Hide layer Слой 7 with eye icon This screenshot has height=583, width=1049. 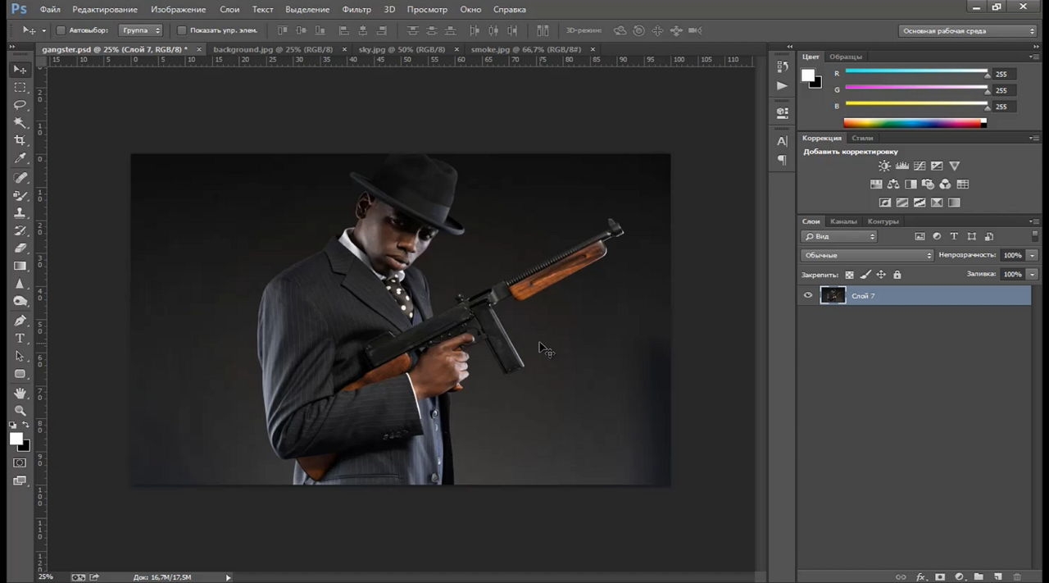(808, 296)
